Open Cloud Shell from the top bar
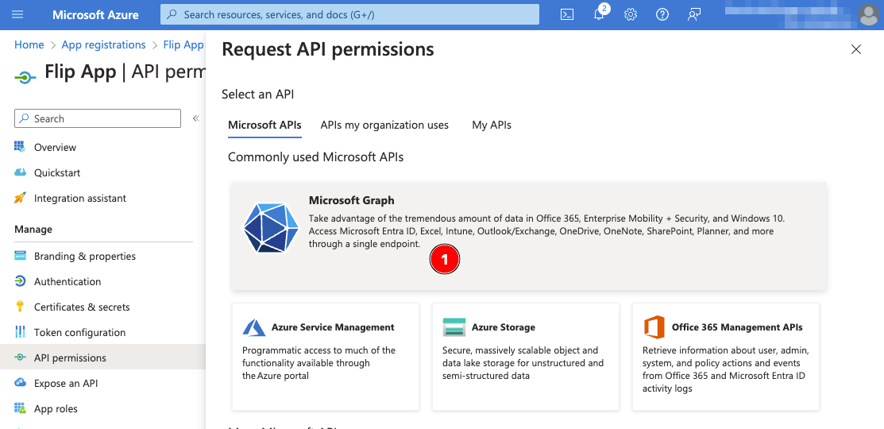 pyautogui.click(x=567, y=14)
